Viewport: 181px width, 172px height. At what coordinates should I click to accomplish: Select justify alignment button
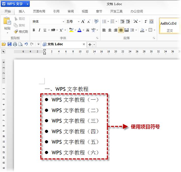[x=121, y=30]
